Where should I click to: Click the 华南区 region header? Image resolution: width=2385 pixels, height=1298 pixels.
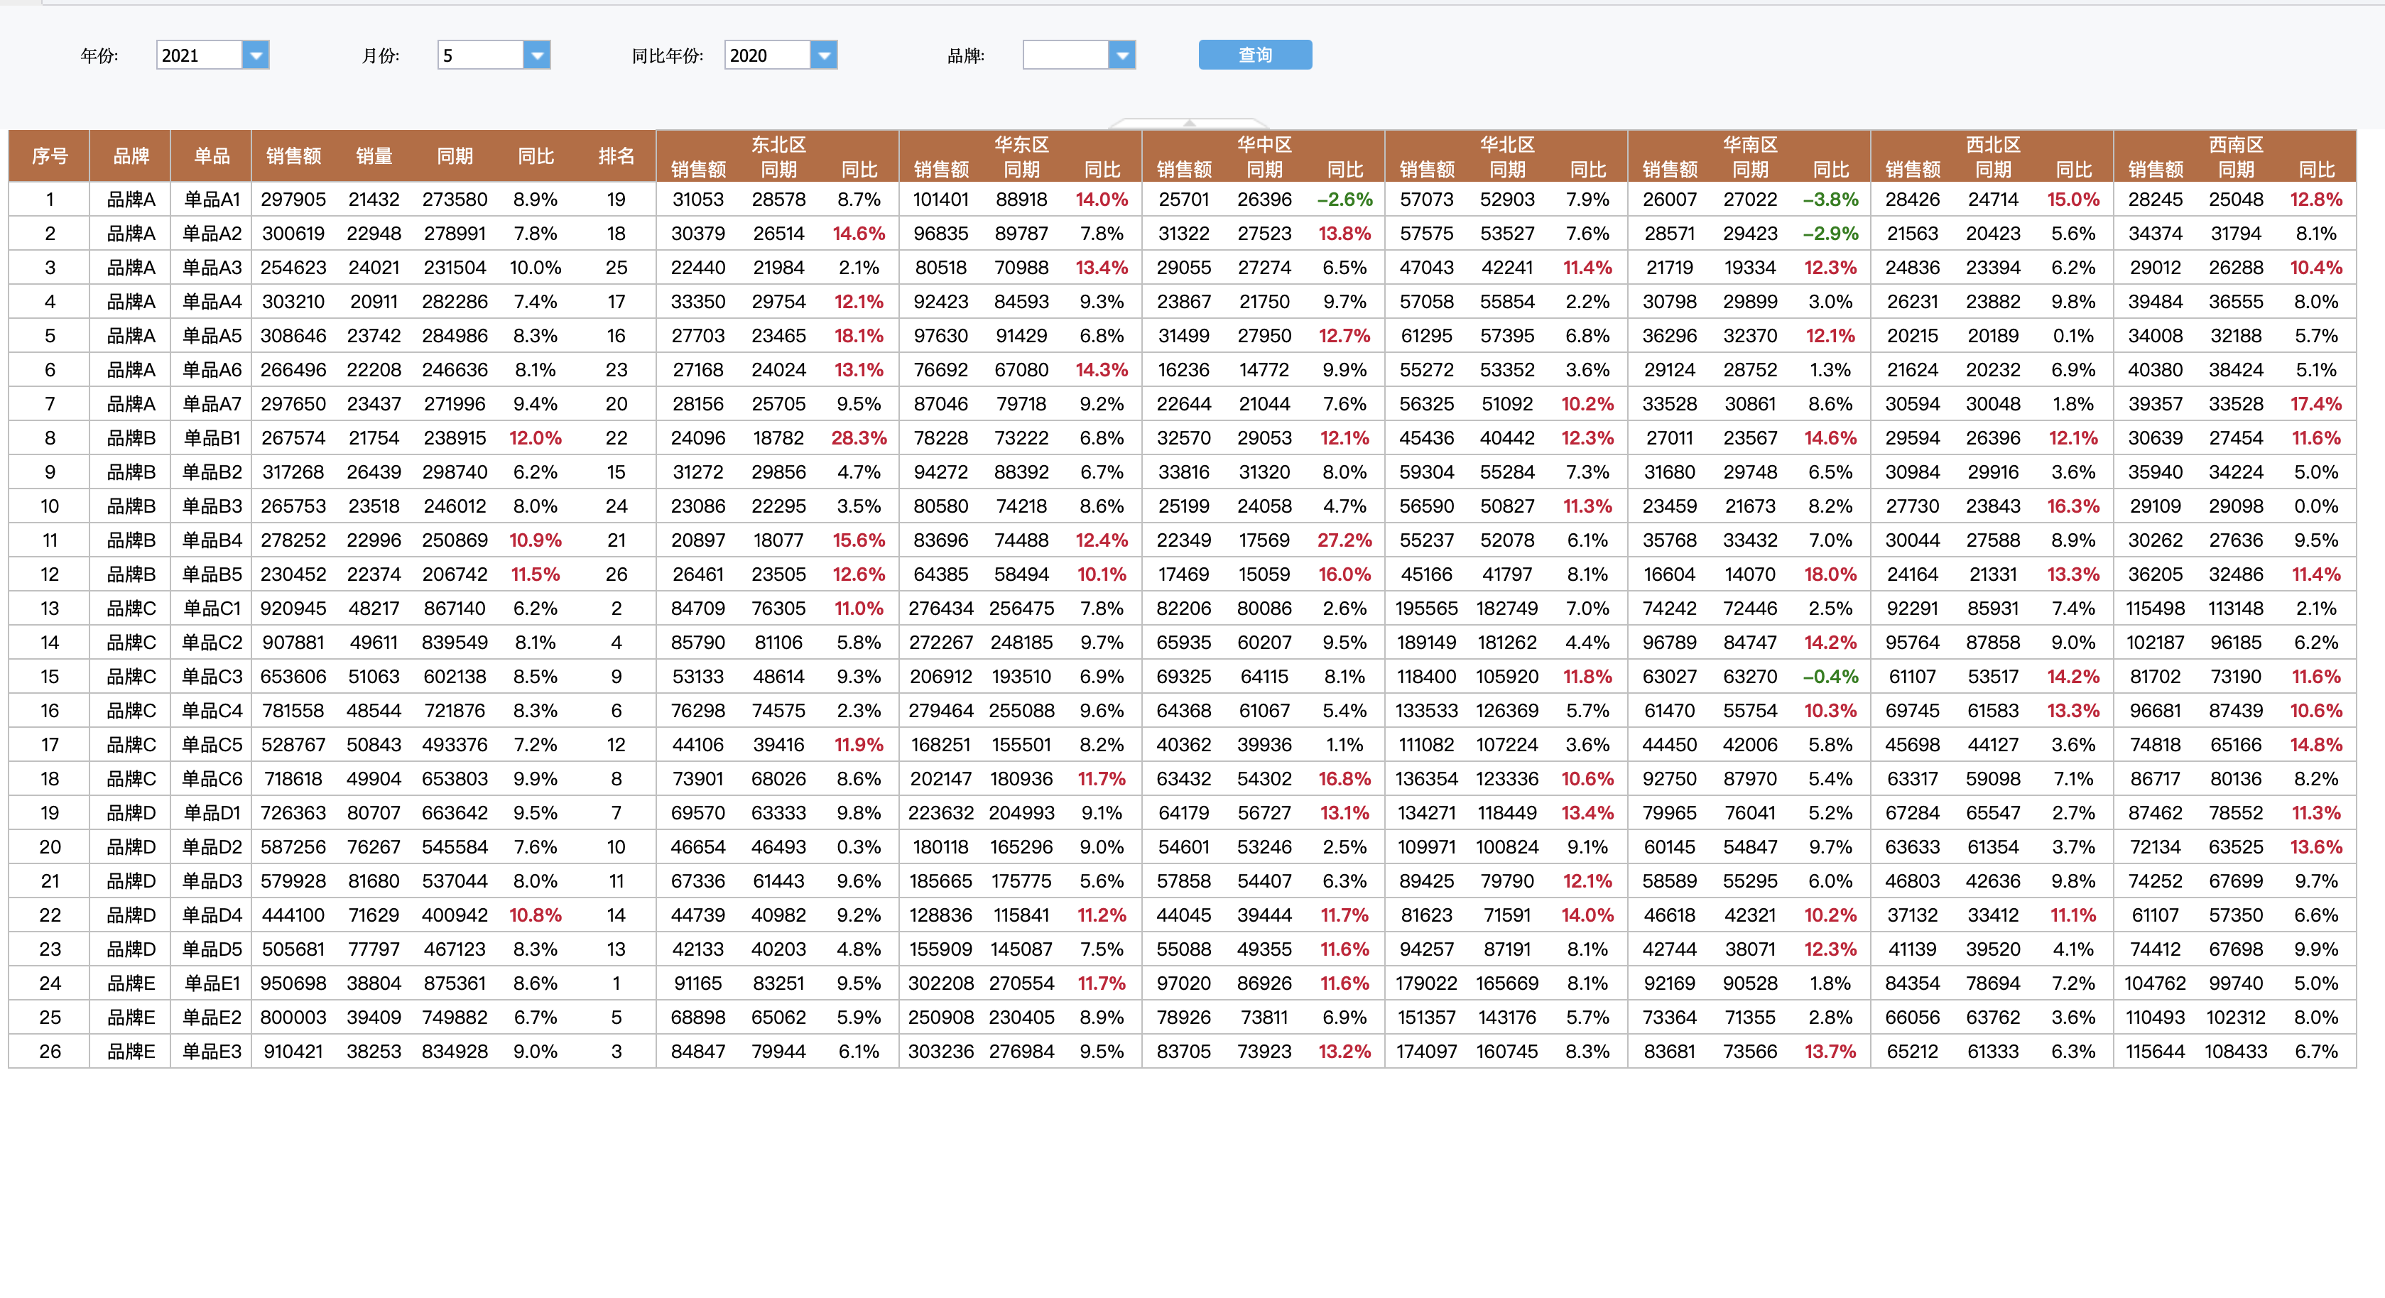[x=1749, y=144]
